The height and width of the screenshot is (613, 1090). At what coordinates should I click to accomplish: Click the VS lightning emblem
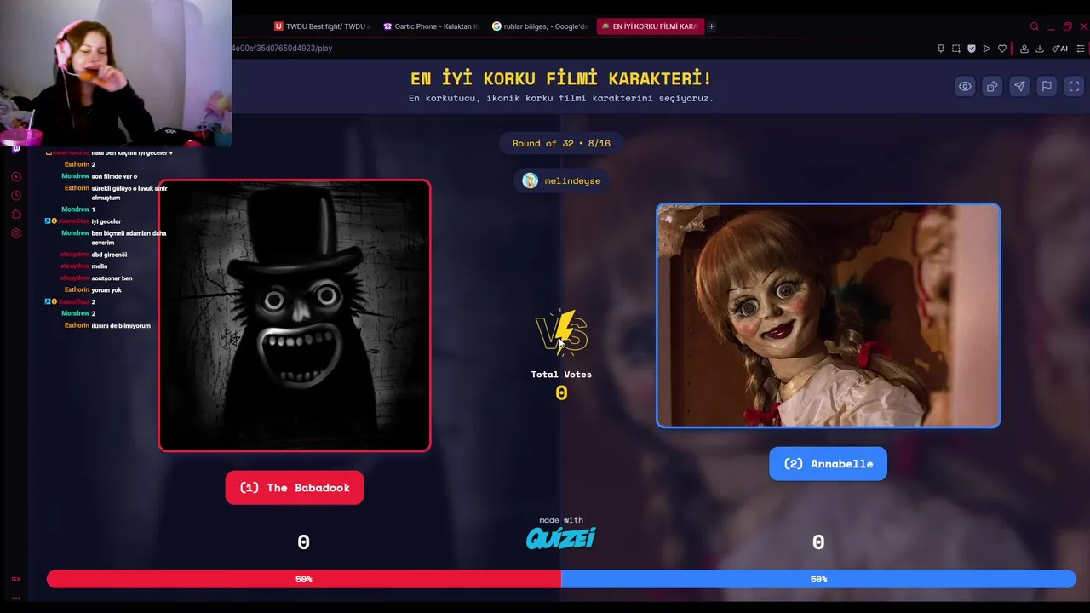(561, 332)
